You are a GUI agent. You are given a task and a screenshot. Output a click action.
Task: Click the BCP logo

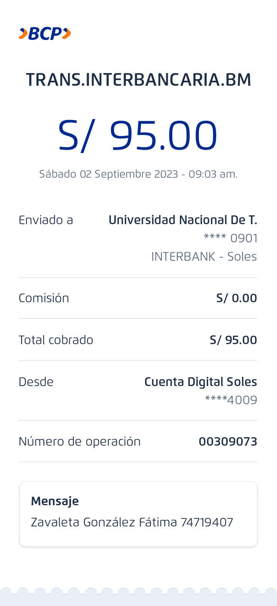[x=45, y=34]
